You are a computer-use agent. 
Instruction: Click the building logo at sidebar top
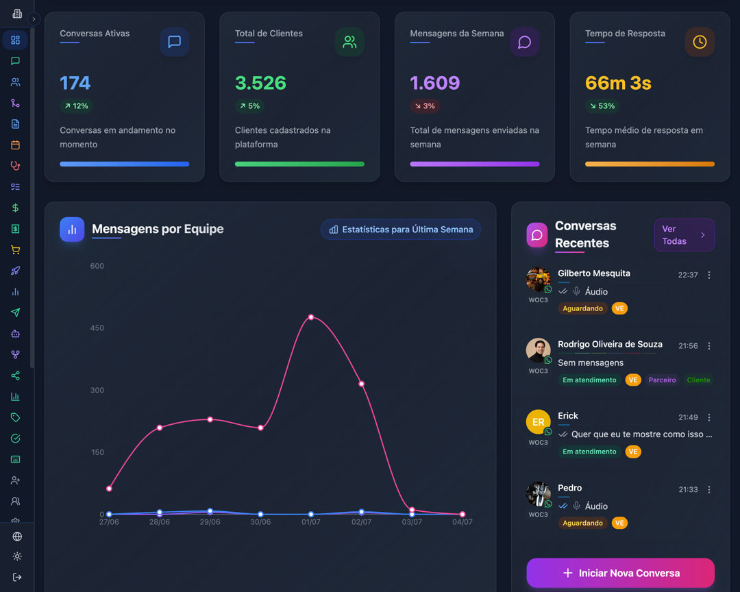coord(17,14)
